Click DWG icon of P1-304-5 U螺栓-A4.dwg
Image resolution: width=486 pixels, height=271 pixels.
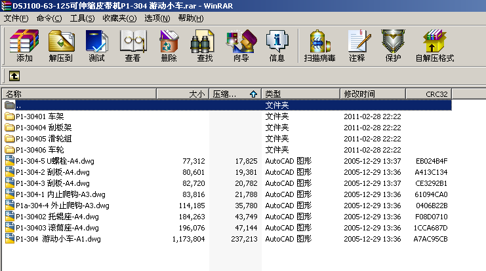(x=10, y=160)
